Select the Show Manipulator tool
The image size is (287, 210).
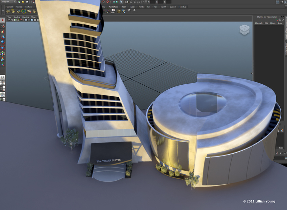(3, 64)
